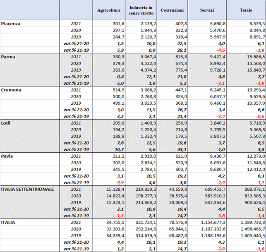Select Lodi 2020 Servizi value 3.709,5
The height and width of the screenshot is (252, 266).
click(218, 130)
